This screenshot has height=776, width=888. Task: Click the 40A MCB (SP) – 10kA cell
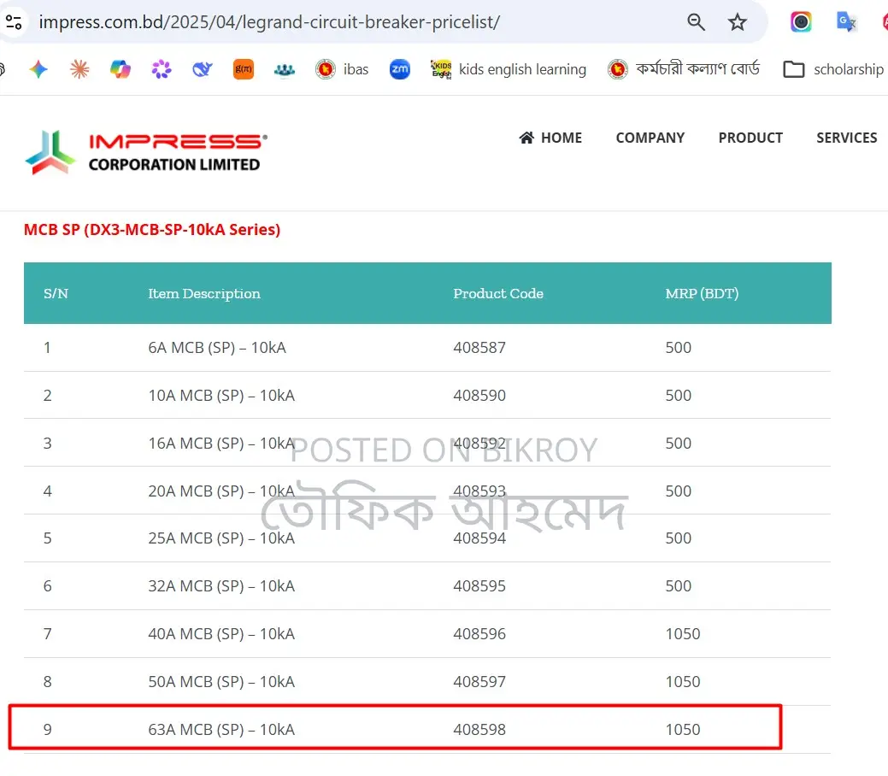(x=221, y=634)
